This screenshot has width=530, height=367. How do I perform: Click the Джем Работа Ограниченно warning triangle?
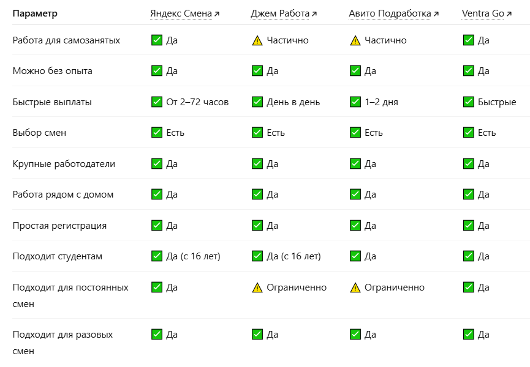point(257,287)
